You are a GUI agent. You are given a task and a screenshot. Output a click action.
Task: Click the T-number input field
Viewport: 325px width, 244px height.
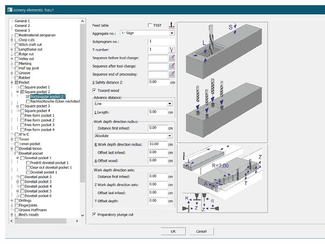pyautogui.click(x=158, y=50)
